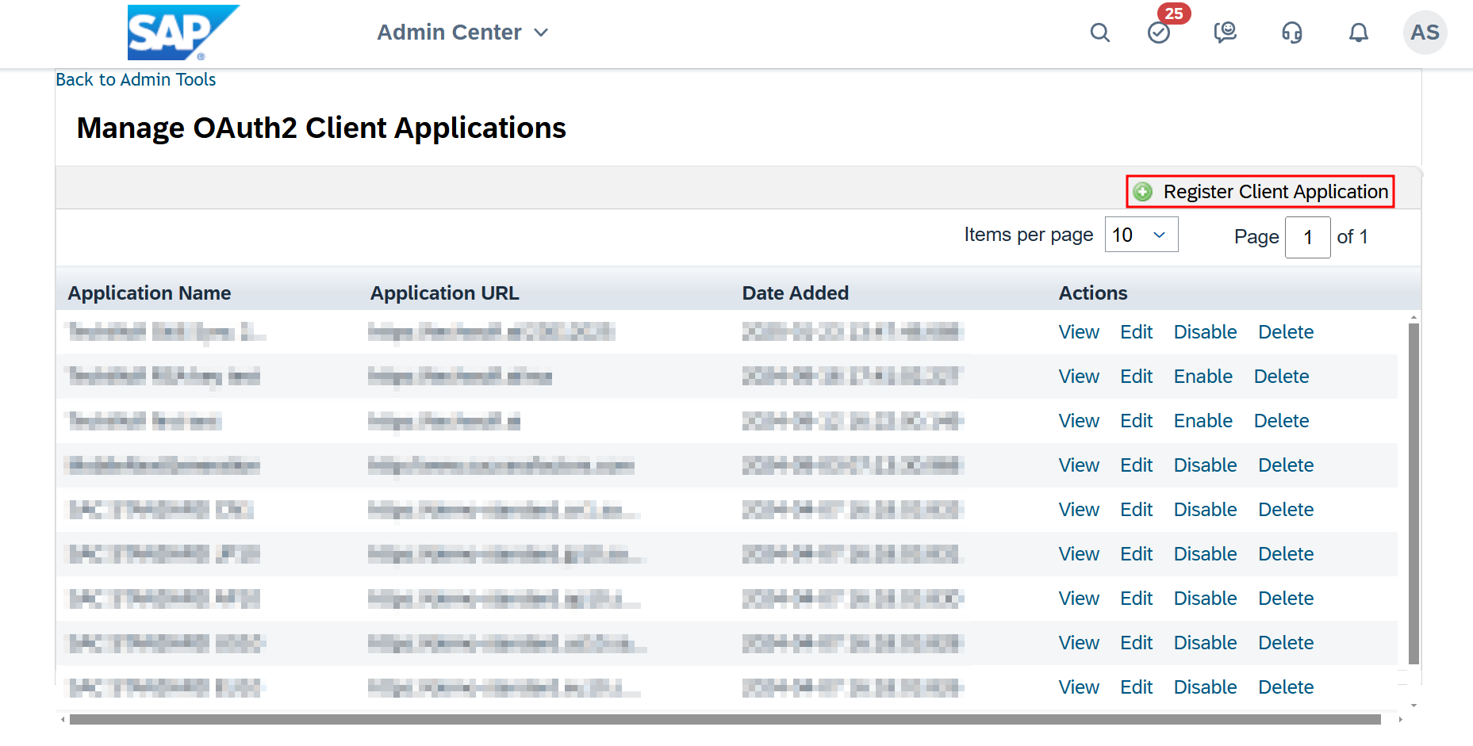Open notifications via the bell icon
Image resolution: width=1473 pixels, height=746 pixels.
tap(1357, 33)
